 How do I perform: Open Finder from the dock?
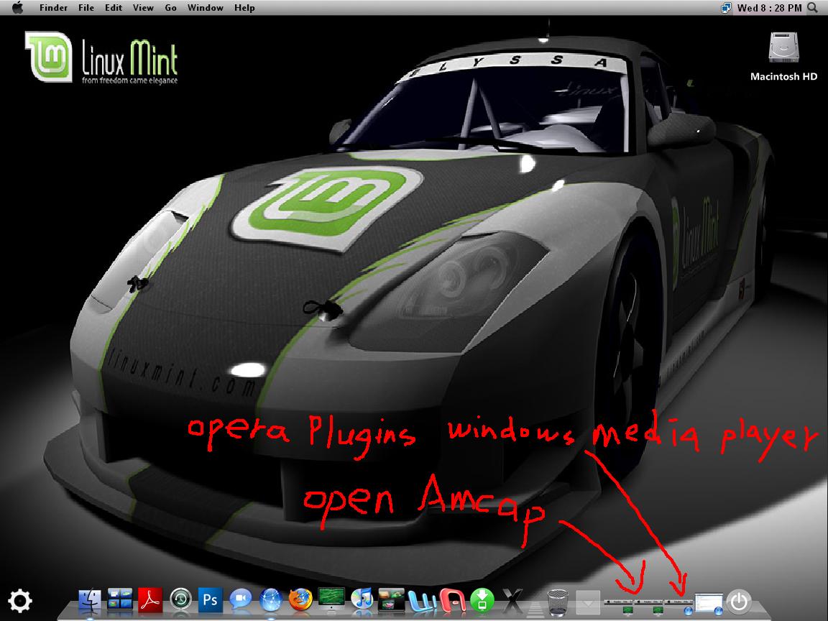90,601
